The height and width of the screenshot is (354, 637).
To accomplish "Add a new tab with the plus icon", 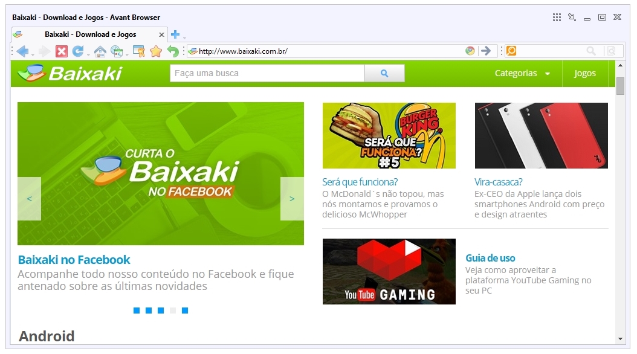I will click(175, 34).
